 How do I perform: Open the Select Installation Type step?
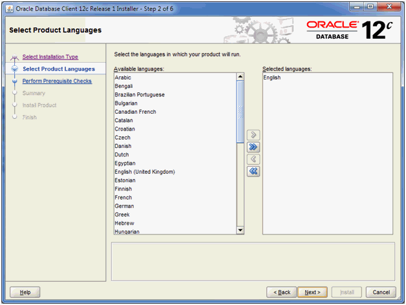[50, 57]
